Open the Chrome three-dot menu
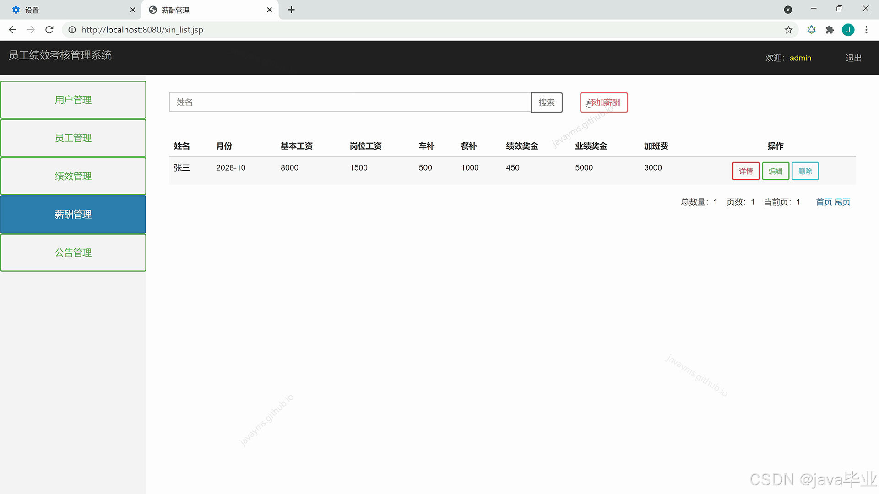 click(x=866, y=30)
